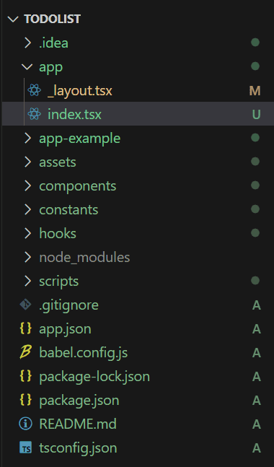
Task: Click the braces icon beside package-lock.json
Action: pyautogui.click(x=25, y=376)
